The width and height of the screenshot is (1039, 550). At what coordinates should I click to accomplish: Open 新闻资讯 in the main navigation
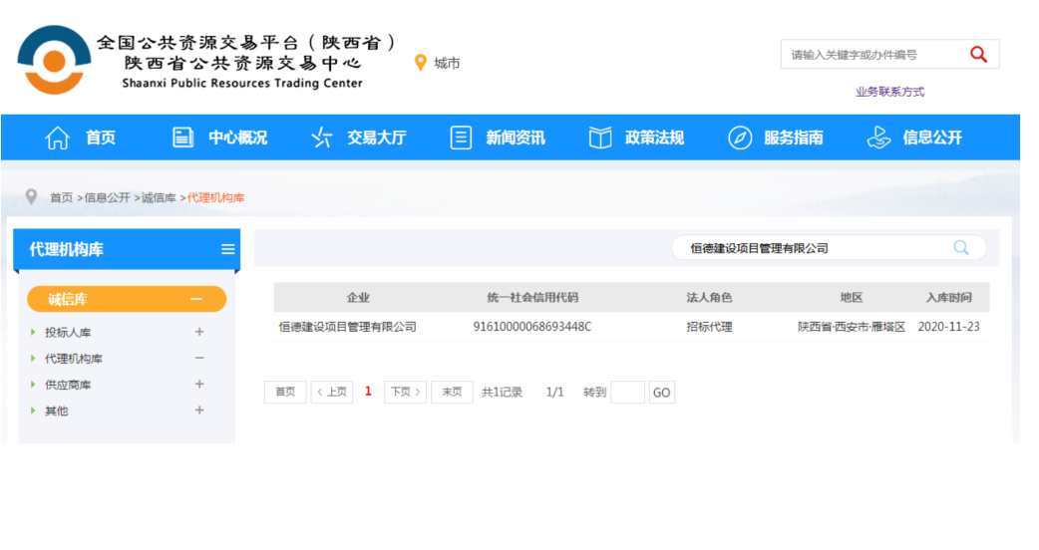click(x=516, y=137)
